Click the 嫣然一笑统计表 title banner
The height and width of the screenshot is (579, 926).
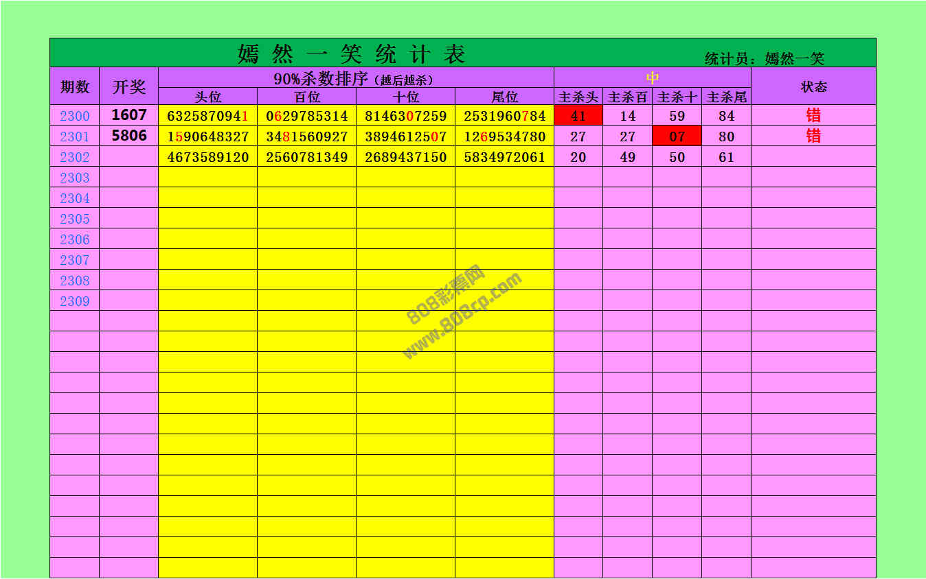pos(351,54)
